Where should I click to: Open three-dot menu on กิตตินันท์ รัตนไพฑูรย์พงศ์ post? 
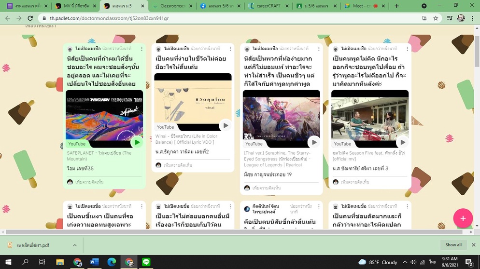pyautogui.click(x=319, y=206)
